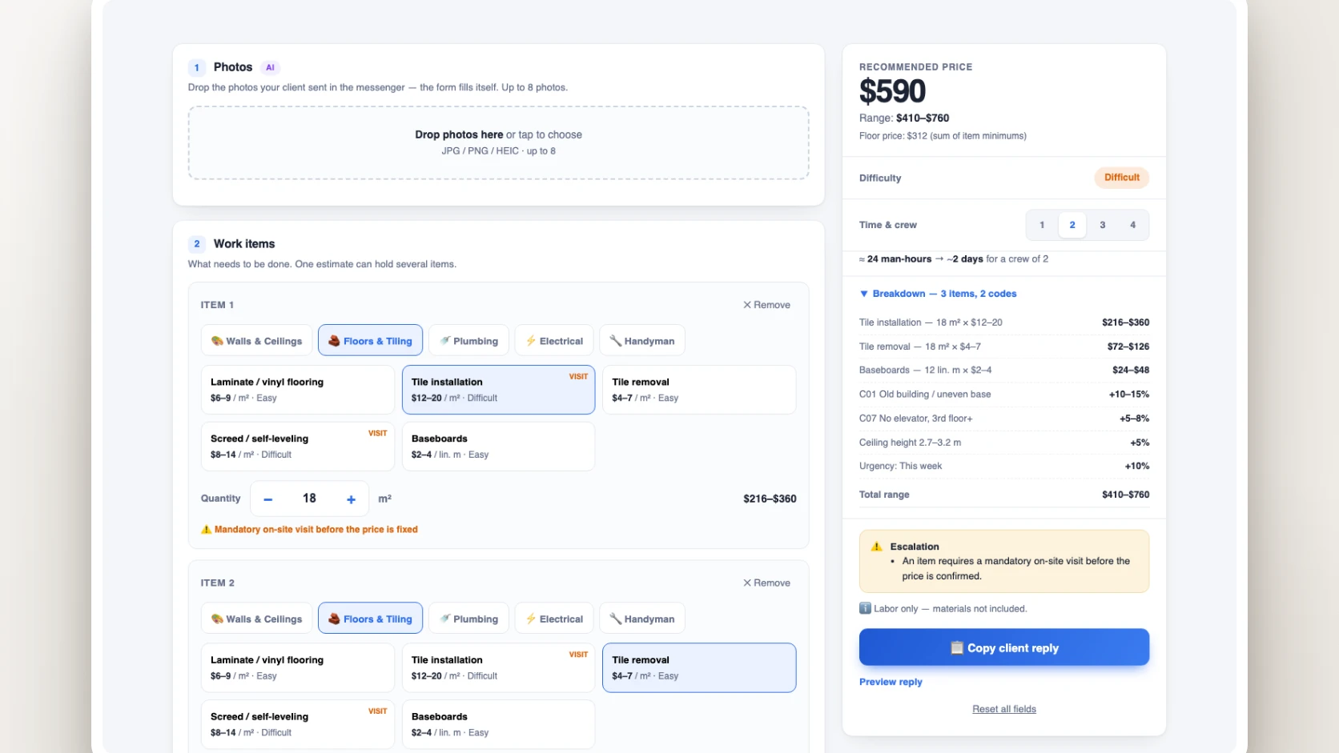
Task: Click 'Urgency: This week' row
Action: point(1004,466)
